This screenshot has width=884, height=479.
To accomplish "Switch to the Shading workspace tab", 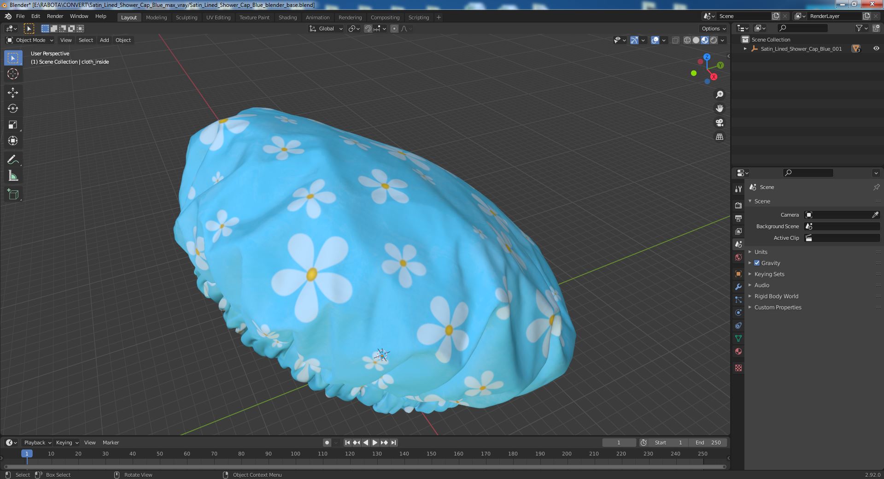I will tap(287, 17).
